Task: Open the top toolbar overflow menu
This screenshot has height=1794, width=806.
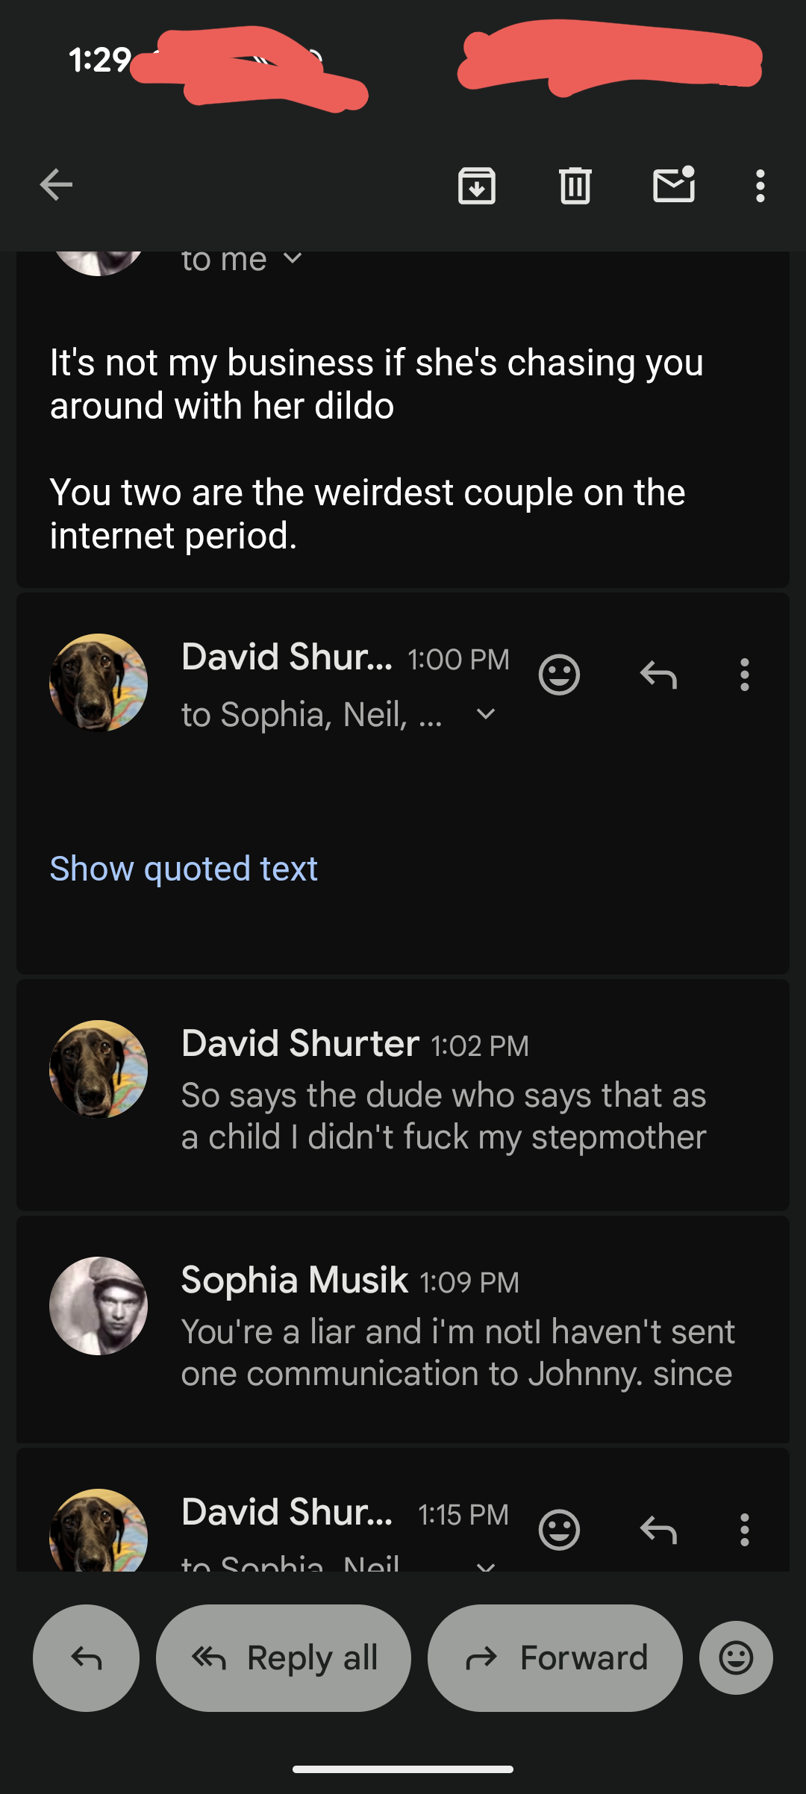Action: (760, 185)
